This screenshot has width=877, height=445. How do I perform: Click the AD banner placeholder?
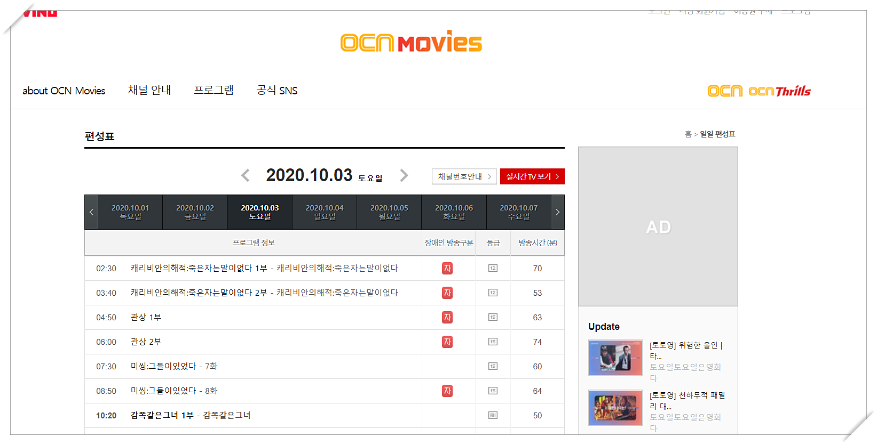click(x=658, y=227)
